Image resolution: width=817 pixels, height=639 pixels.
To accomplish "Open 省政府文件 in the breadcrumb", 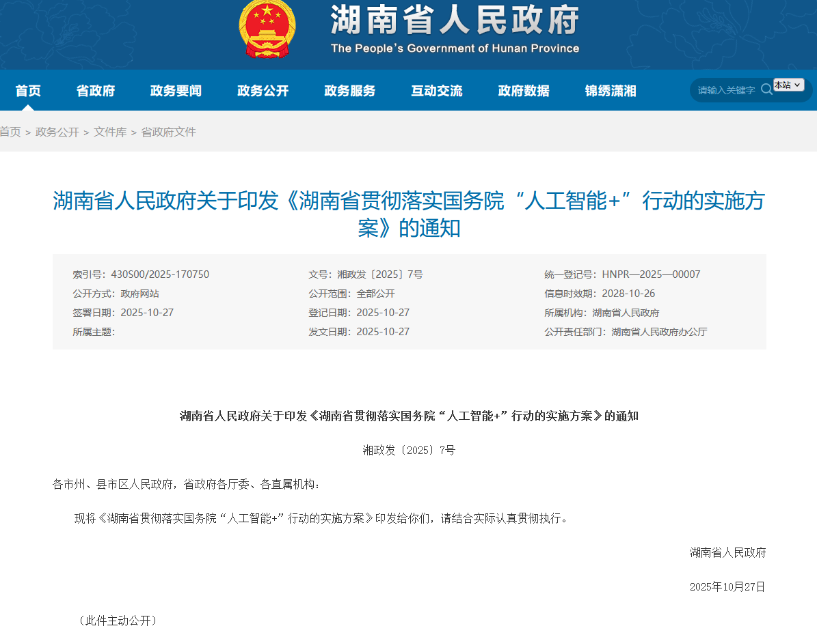I will 169,132.
